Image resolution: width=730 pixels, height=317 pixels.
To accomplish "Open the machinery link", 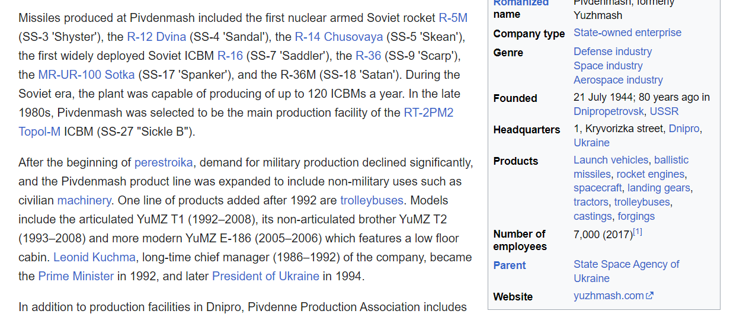I will (84, 200).
